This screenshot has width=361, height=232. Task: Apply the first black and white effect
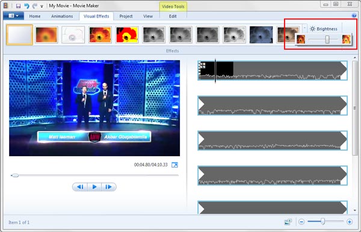click(x=154, y=35)
